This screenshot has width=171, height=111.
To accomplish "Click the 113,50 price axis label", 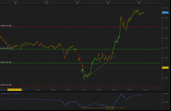I will (165, 18).
